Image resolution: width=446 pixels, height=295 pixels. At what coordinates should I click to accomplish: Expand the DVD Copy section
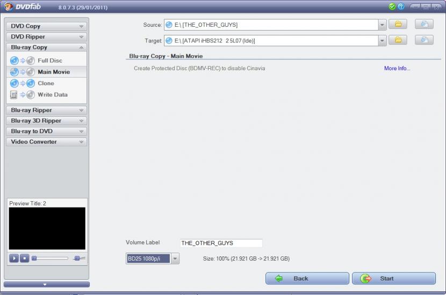pos(46,26)
